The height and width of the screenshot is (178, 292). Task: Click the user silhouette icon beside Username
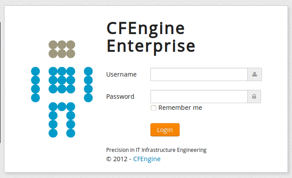pos(254,74)
